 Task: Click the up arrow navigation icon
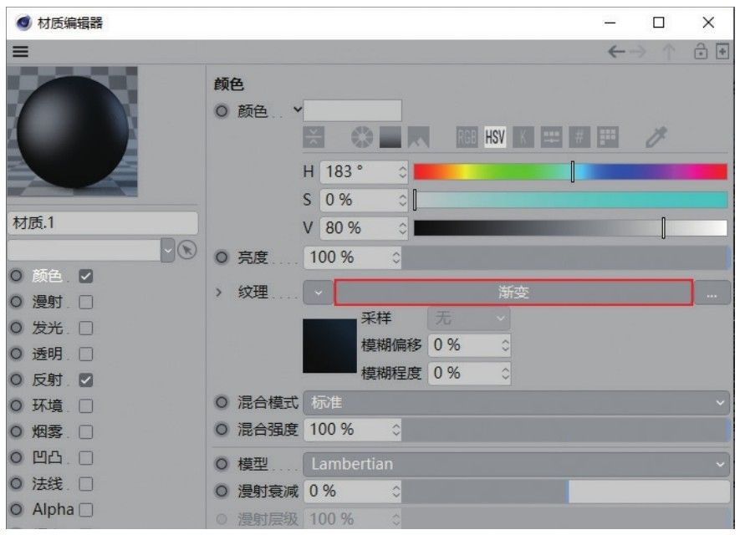pos(669,51)
